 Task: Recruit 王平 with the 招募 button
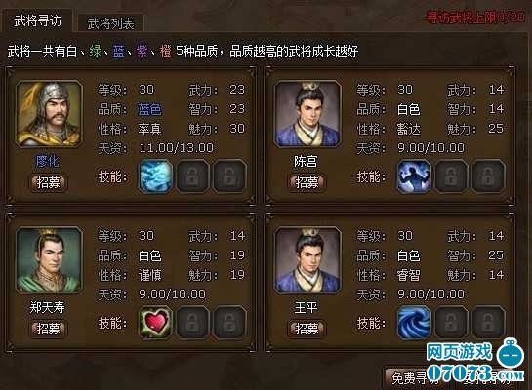[307, 329]
